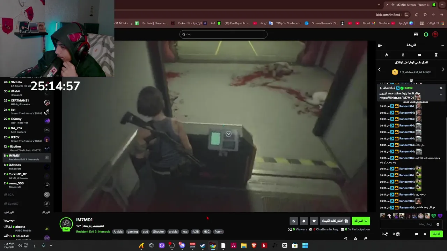Click the trash clear-chat icon

pos(403,55)
